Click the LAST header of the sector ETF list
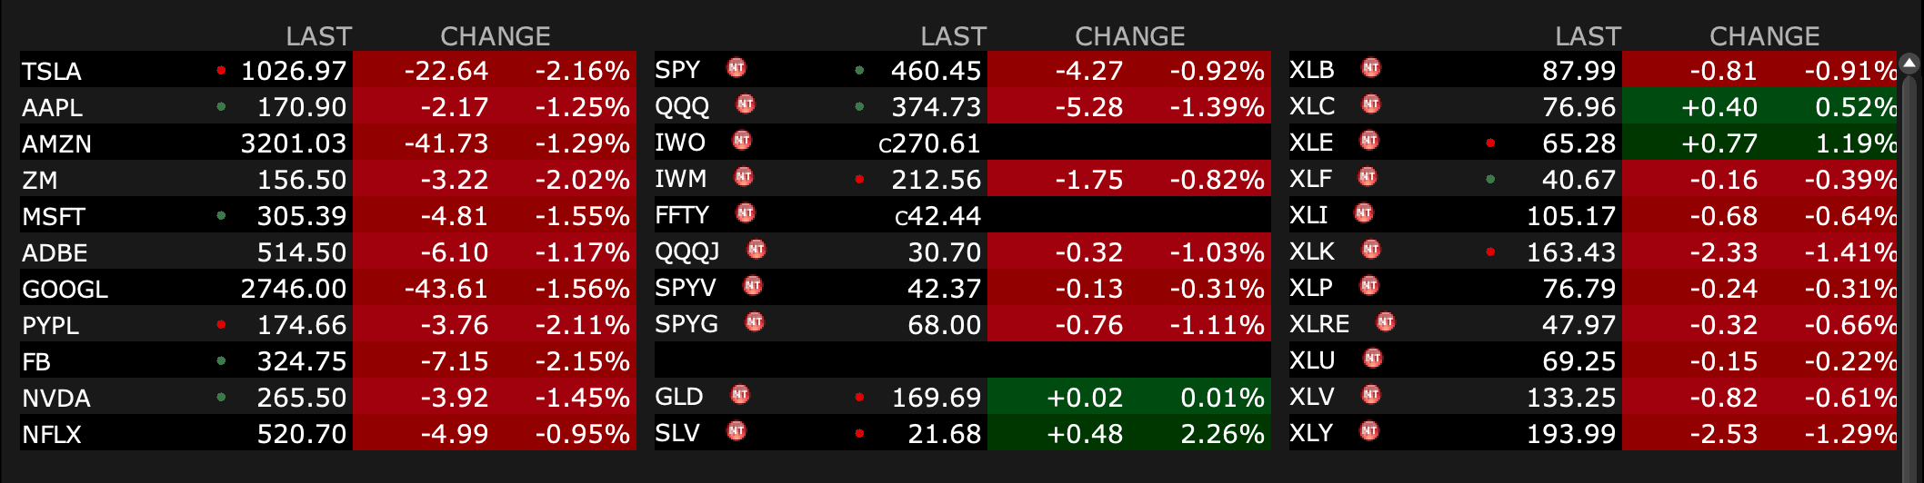The image size is (1924, 483). tap(1588, 36)
